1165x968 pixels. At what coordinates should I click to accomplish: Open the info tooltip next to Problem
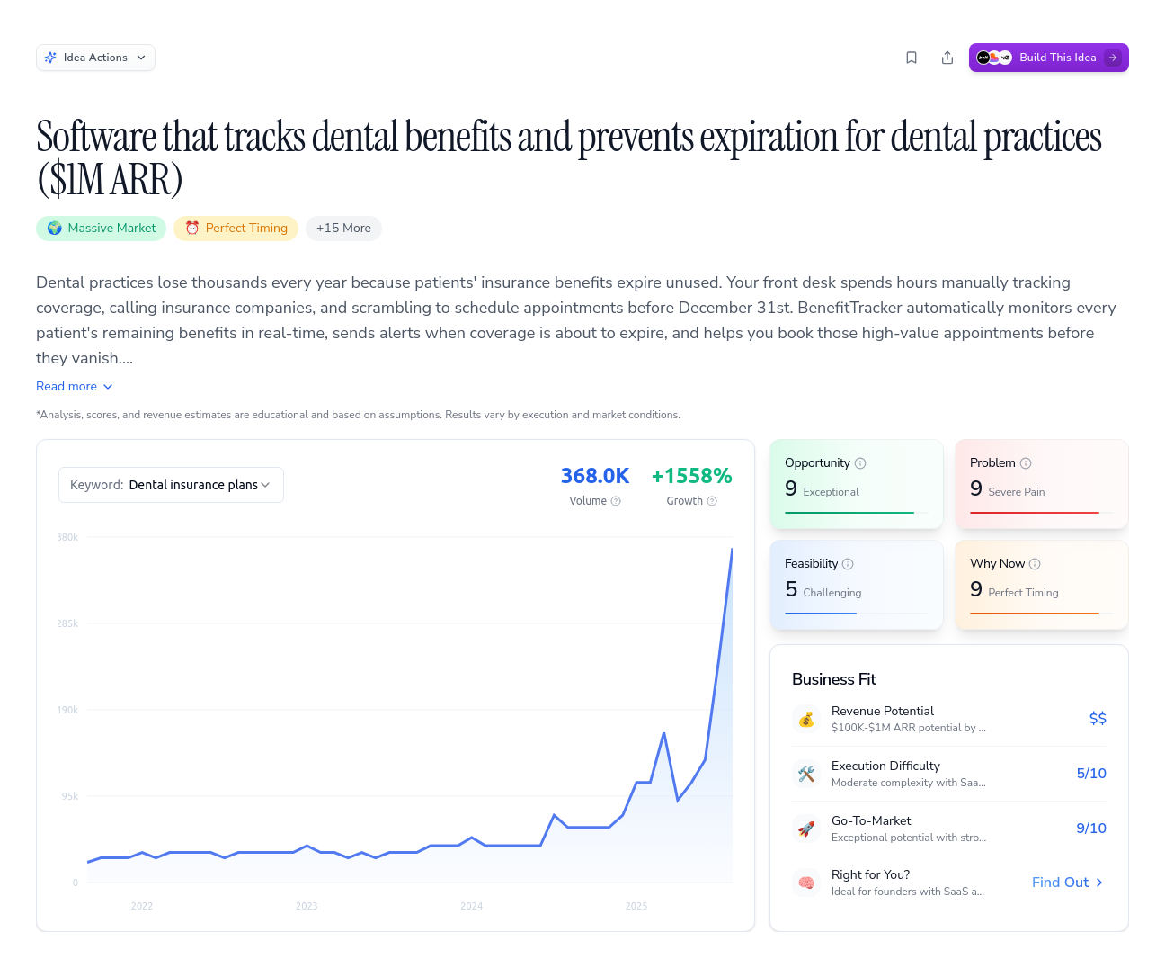1027,462
